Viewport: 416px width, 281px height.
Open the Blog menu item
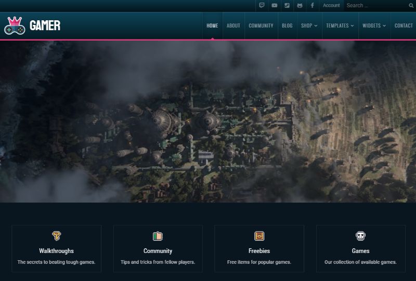coord(287,26)
